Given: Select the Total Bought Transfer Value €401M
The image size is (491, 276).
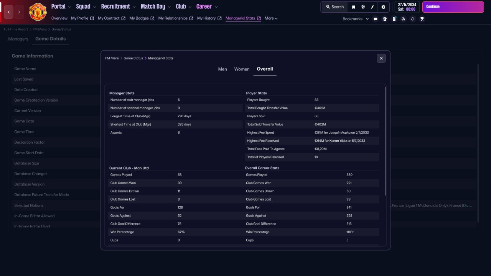Looking at the screenshot, I should coord(320,108).
